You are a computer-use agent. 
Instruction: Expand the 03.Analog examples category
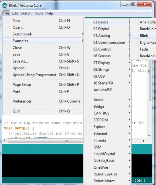107,36
